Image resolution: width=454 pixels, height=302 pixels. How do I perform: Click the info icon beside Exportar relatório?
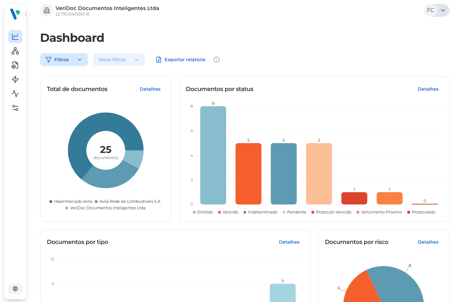tap(217, 60)
